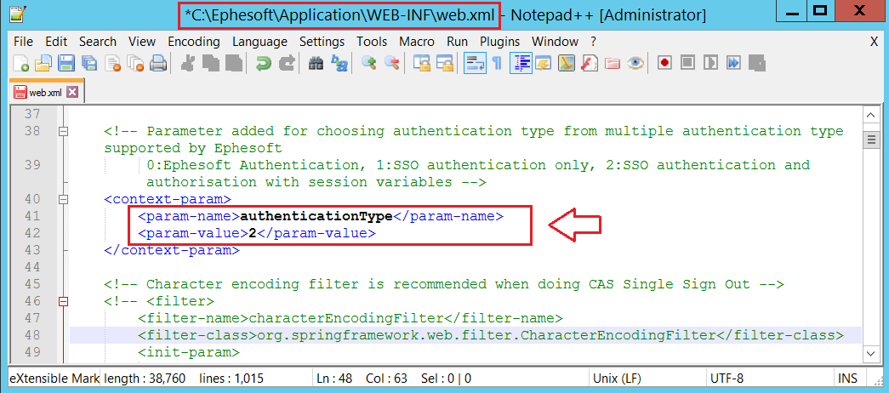Image resolution: width=889 pixels, height=393 pixels.
Task: Play back the recorded macro icon
Action: click(x=711, y=62)
